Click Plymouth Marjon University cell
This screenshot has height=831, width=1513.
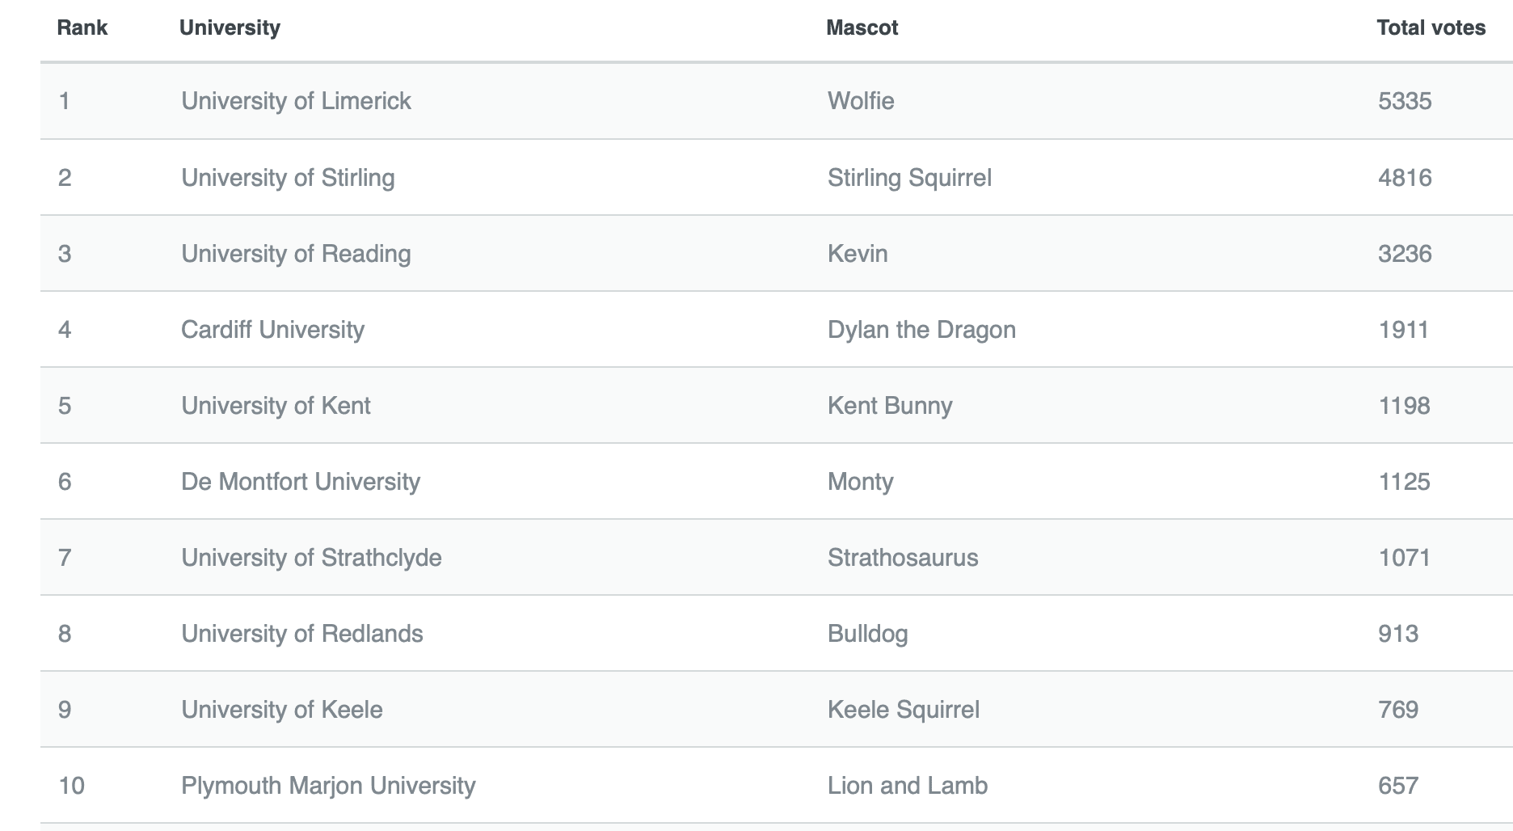[328, 786]
